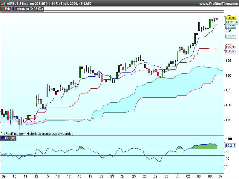Click the 205 level on price axis
Image resolution: width=239 pixels, height=179 pixels.
point(228,31)
